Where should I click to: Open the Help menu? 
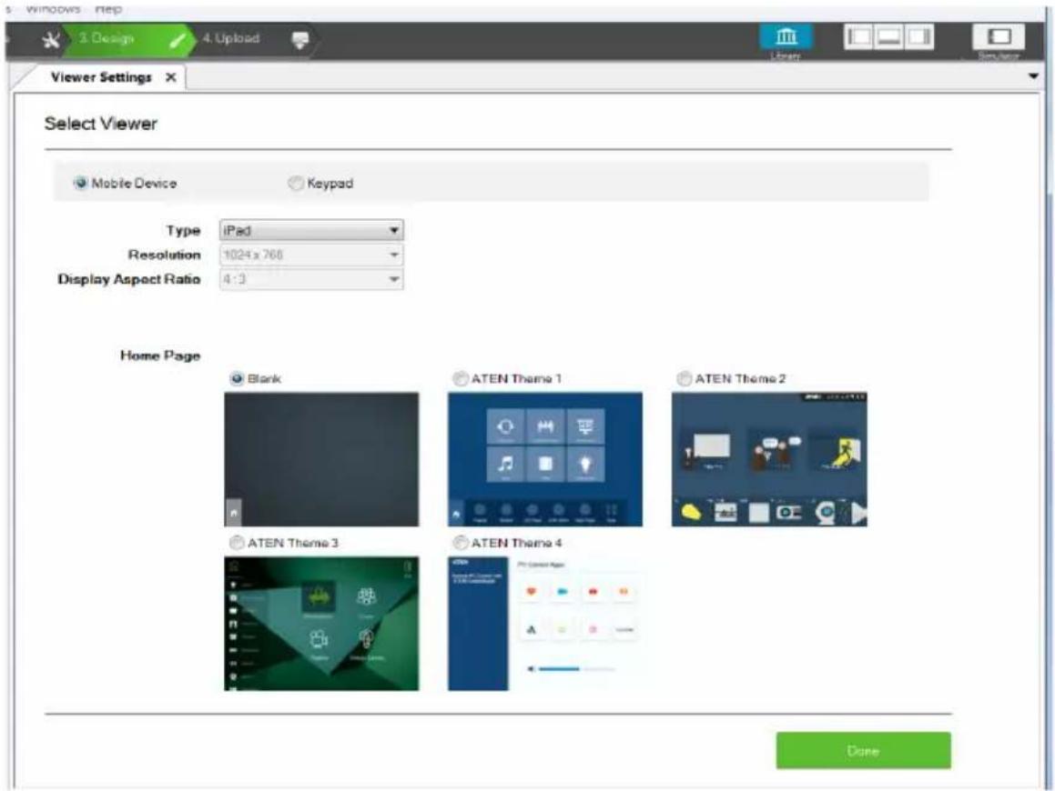tap(107, 9)
